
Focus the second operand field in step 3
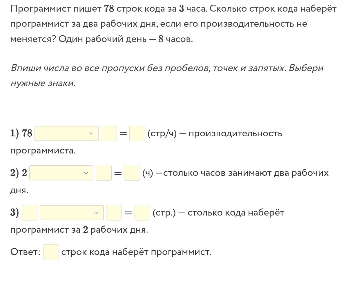pyautogui.click(x=114, y=213)
